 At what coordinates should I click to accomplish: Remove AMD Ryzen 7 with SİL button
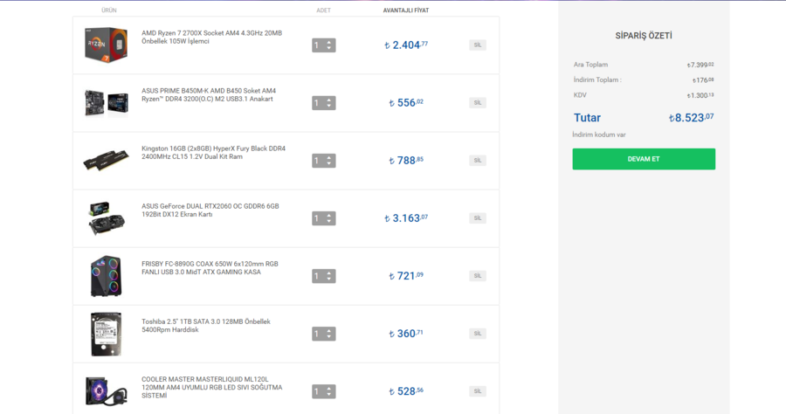[x=477, y=45]
